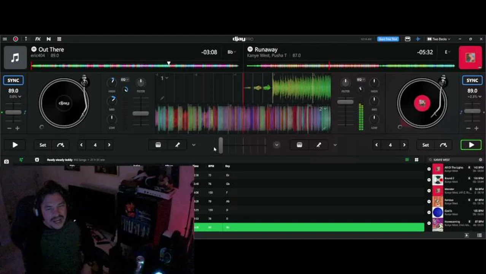Increase right deck loop length
The width and height of the screenshot is (486, 274).
click(x=404, y=145)
